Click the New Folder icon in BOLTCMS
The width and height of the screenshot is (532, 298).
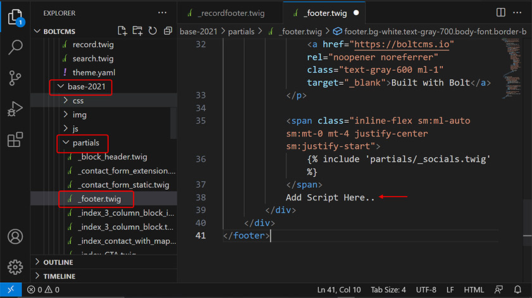pos(137,31)
